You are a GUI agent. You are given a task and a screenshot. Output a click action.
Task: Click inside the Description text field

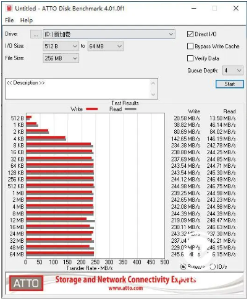tap(78, 89)
